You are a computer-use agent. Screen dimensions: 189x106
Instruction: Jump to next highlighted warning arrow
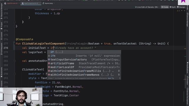pyautogui.click(x=184, y=11)
